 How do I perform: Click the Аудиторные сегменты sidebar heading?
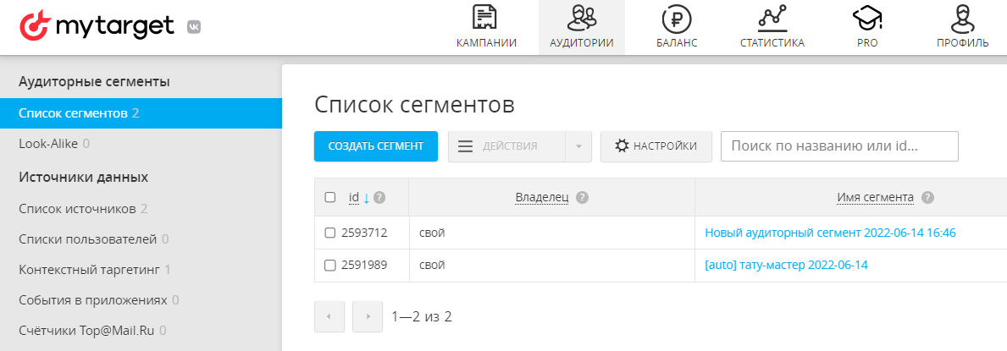coord(94,81)
